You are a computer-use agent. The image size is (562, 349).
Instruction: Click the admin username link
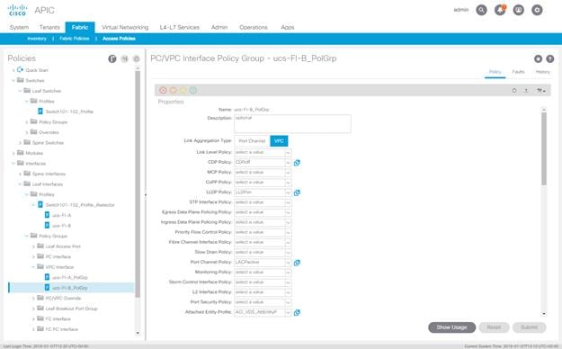461,10
